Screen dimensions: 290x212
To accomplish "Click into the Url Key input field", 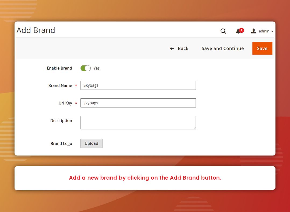I will coord(138,103).
